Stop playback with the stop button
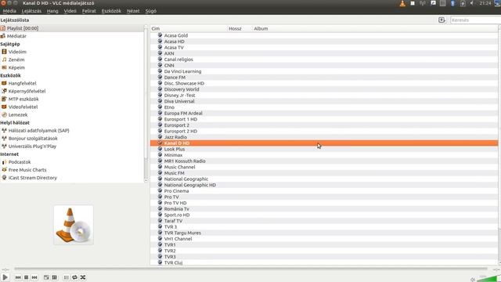501x282 pixels. [26, 277]
